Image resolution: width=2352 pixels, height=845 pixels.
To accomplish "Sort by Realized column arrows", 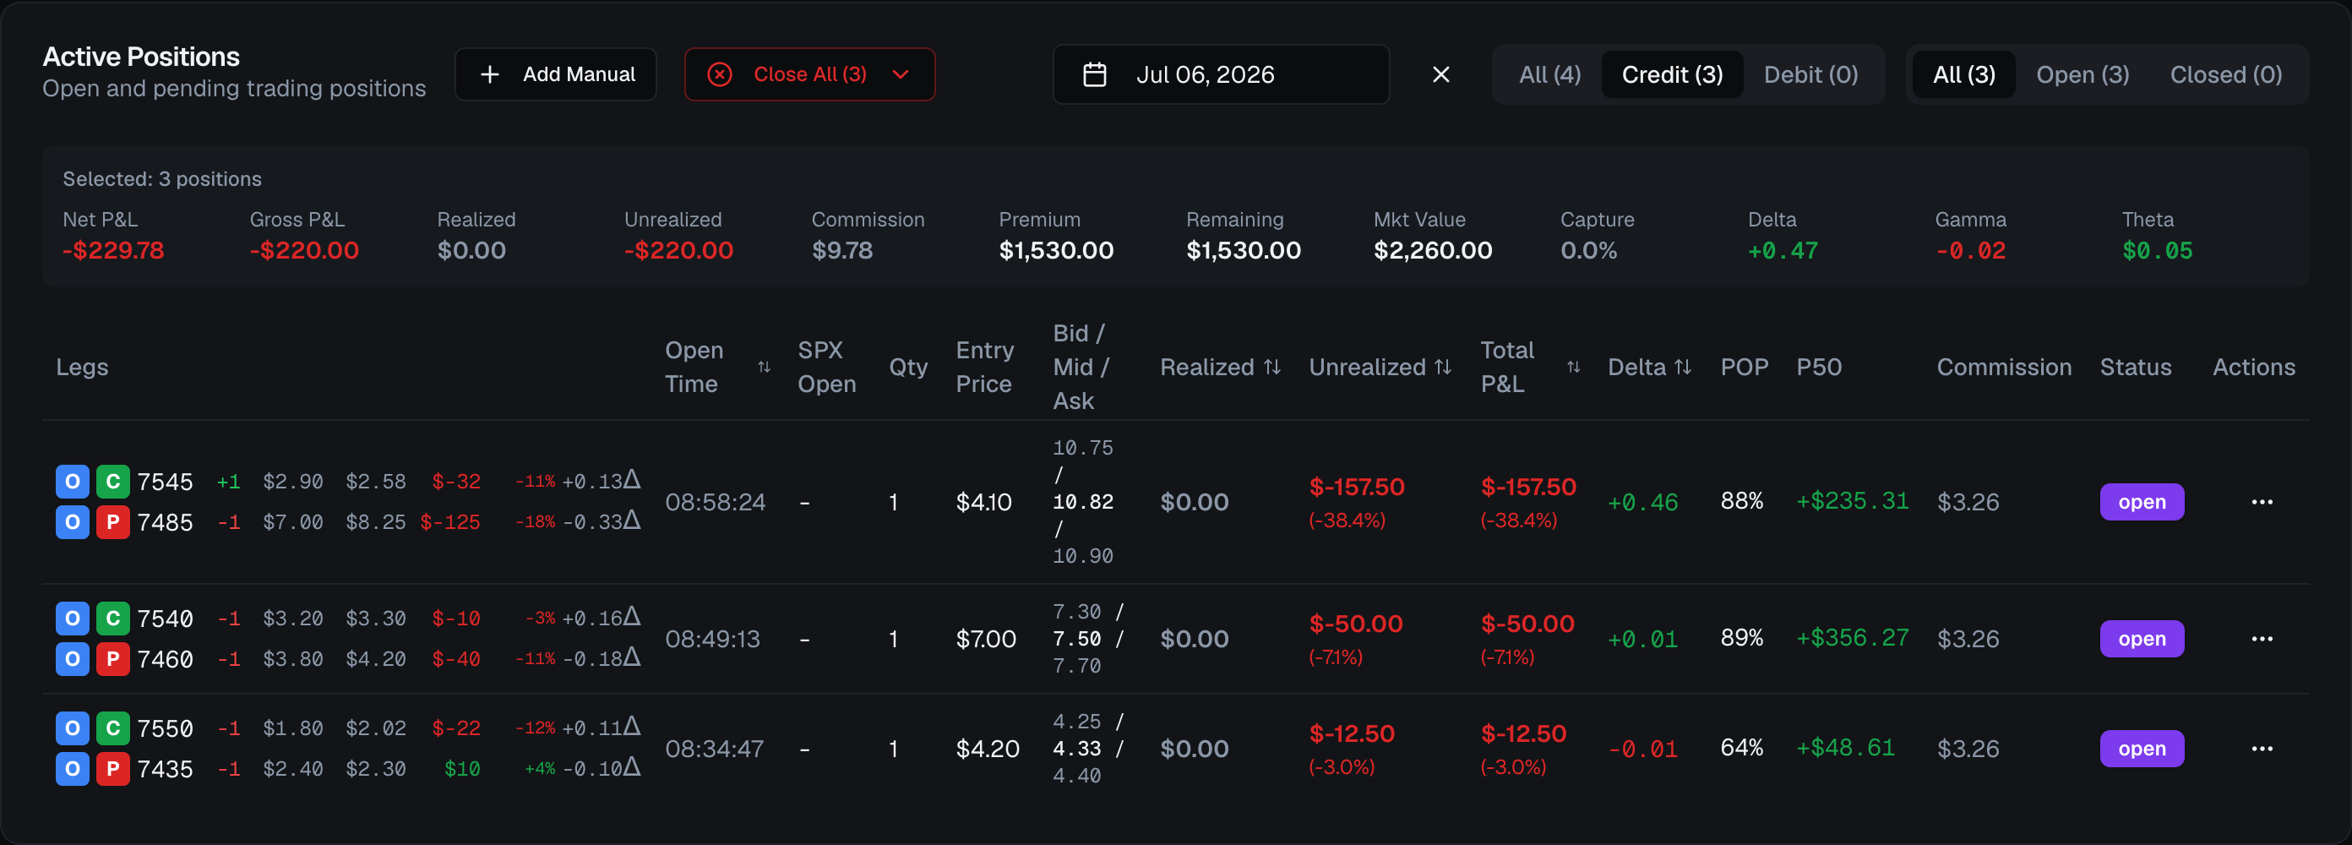I will 1271,368.
